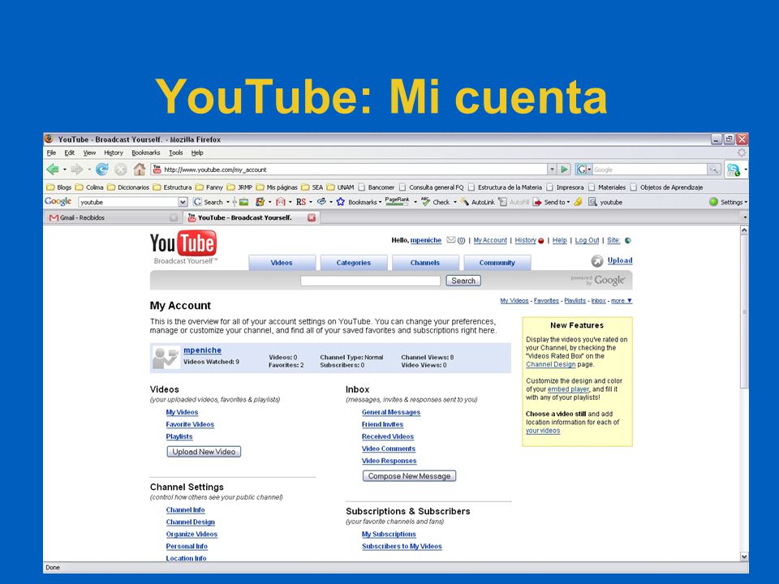Open the Skype toolbar icon
Viewport: 779px width, 584px height.
[734, 170]
